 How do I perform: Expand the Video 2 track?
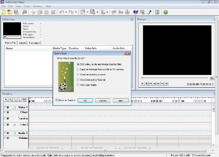14,125
